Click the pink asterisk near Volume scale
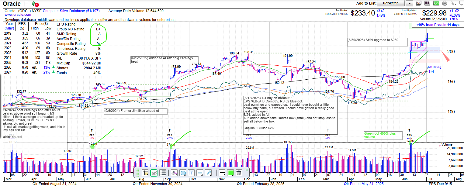The width and height of the screenshot is (464, 186). 440,146
